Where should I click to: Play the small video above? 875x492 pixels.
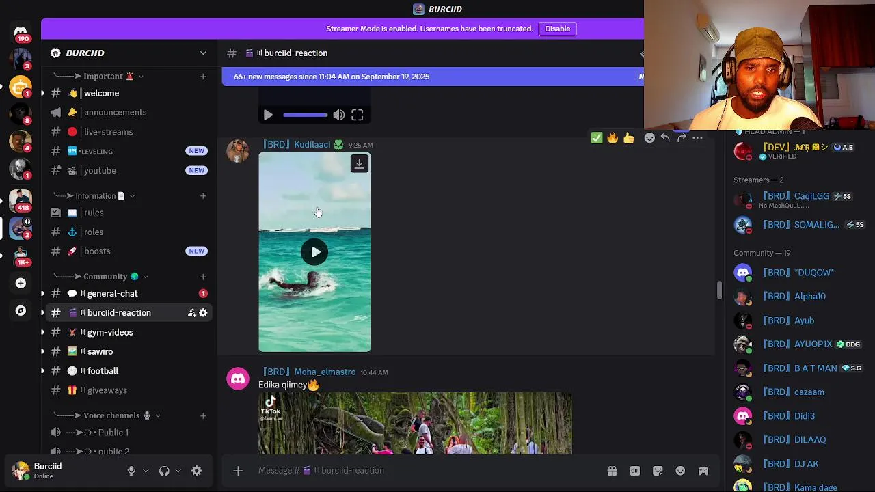[x=268, y=115]
